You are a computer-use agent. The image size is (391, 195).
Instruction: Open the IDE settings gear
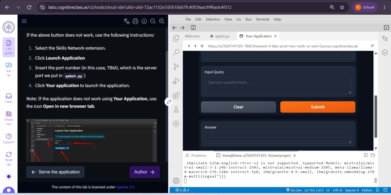point(176,181)
